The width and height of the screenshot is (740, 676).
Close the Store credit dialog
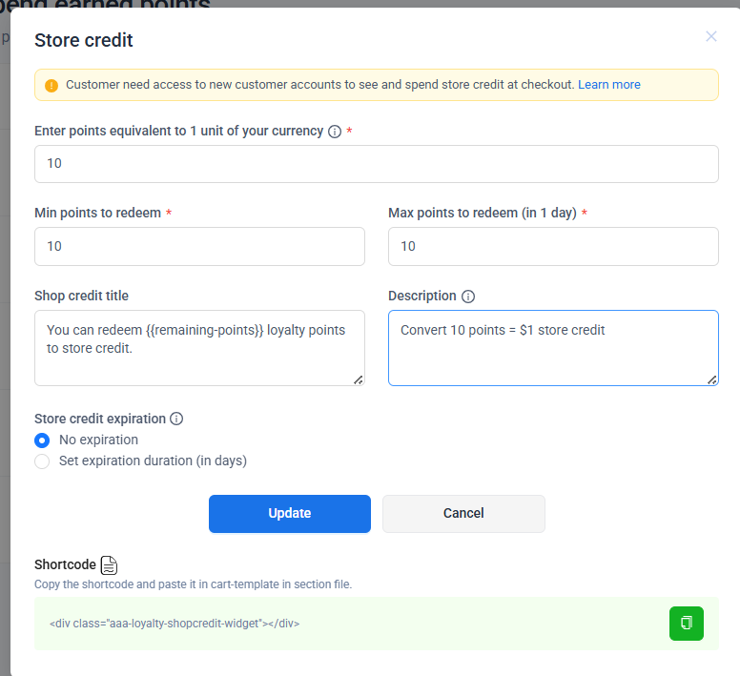click(710, 37)
